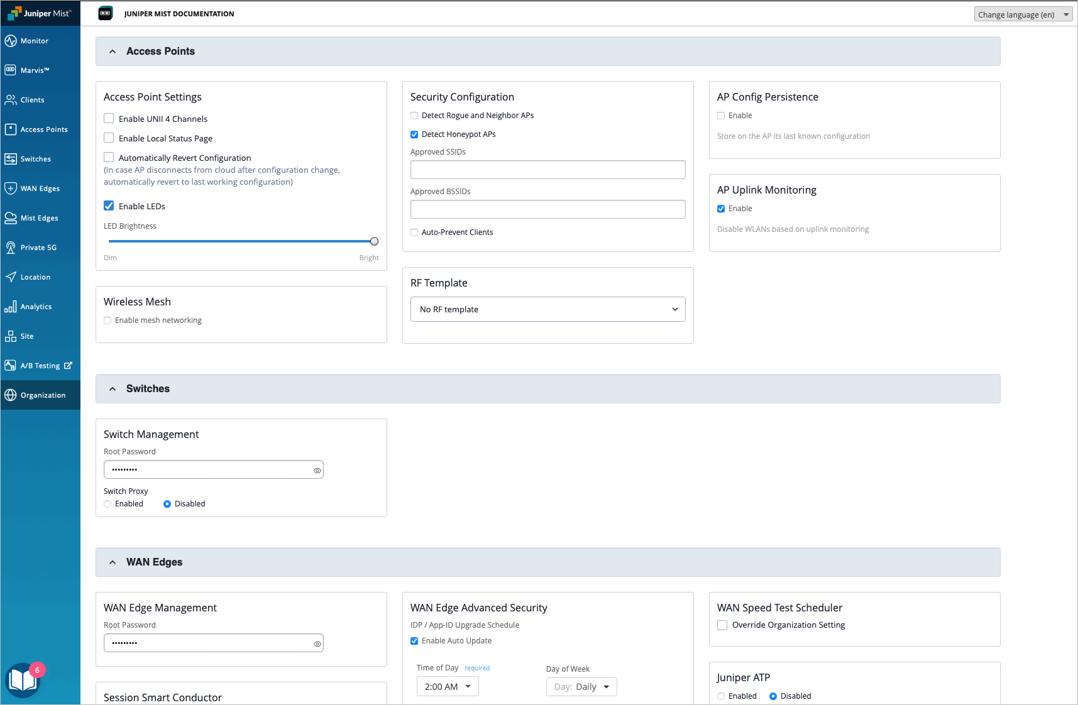Uncheck Detect Honeypot APs
This screenshot has width=1078, height=705.
414,134
